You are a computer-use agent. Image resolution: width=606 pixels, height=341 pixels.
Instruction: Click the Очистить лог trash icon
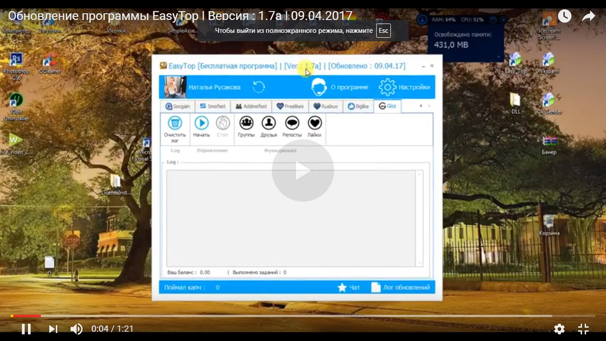[175, 123]
